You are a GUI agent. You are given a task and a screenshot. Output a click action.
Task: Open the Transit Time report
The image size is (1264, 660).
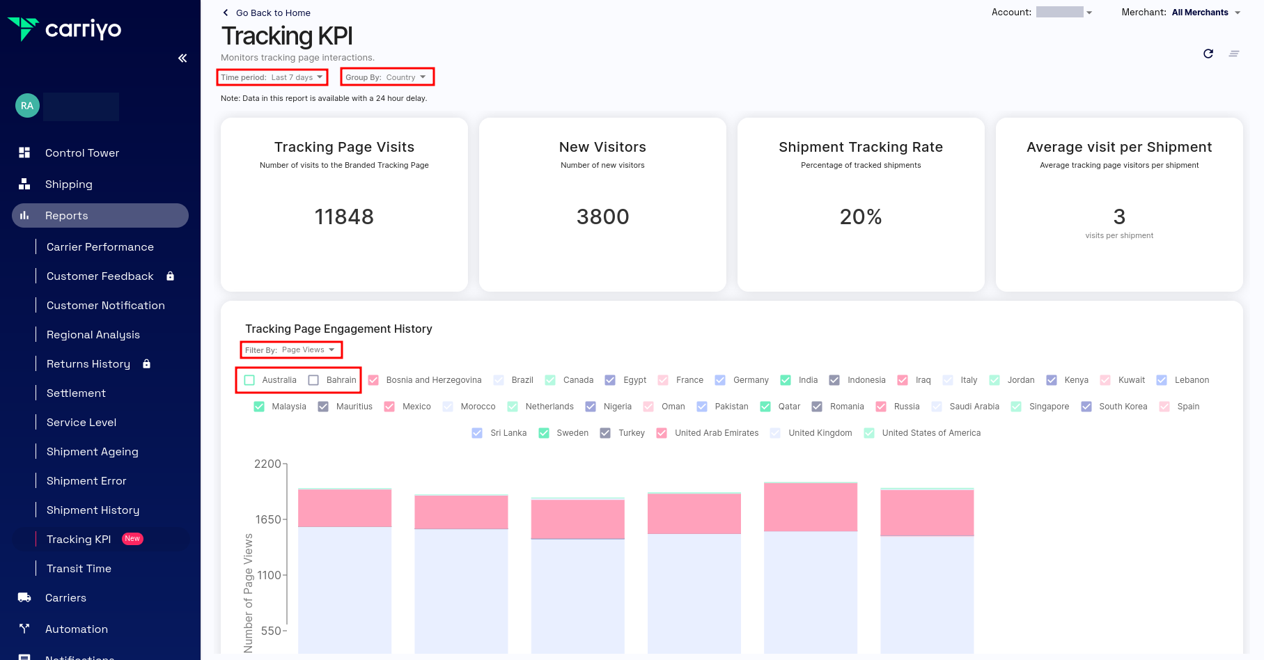tap(79, 568)
